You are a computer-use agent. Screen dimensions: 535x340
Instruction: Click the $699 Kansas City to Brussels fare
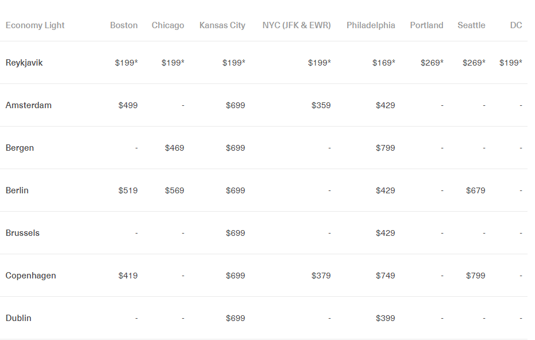coord(236,233)
